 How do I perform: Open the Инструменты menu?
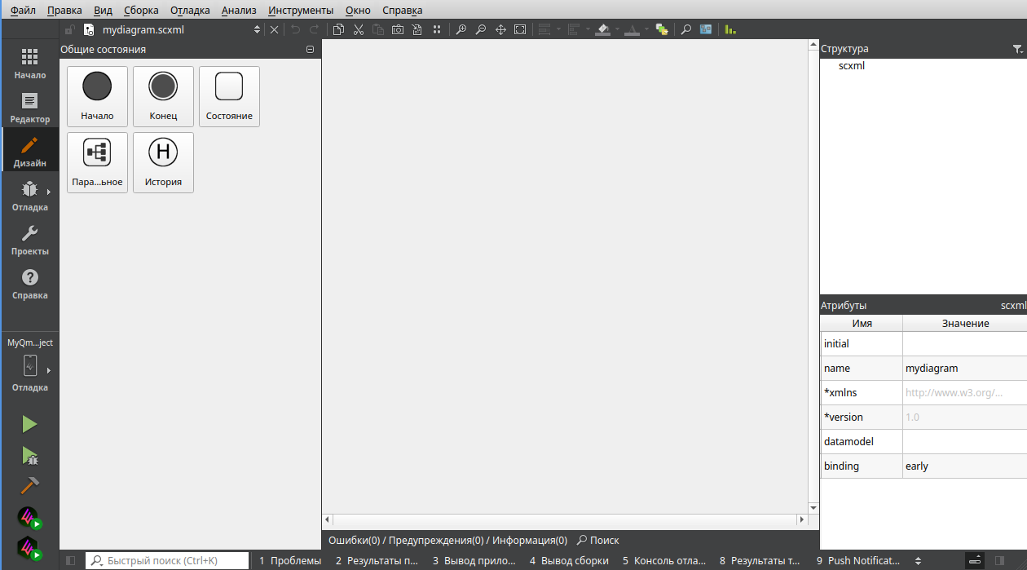300,11
